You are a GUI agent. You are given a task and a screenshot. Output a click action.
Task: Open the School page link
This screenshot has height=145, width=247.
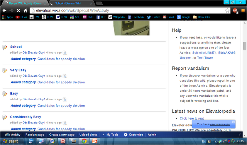click(16, 47)
